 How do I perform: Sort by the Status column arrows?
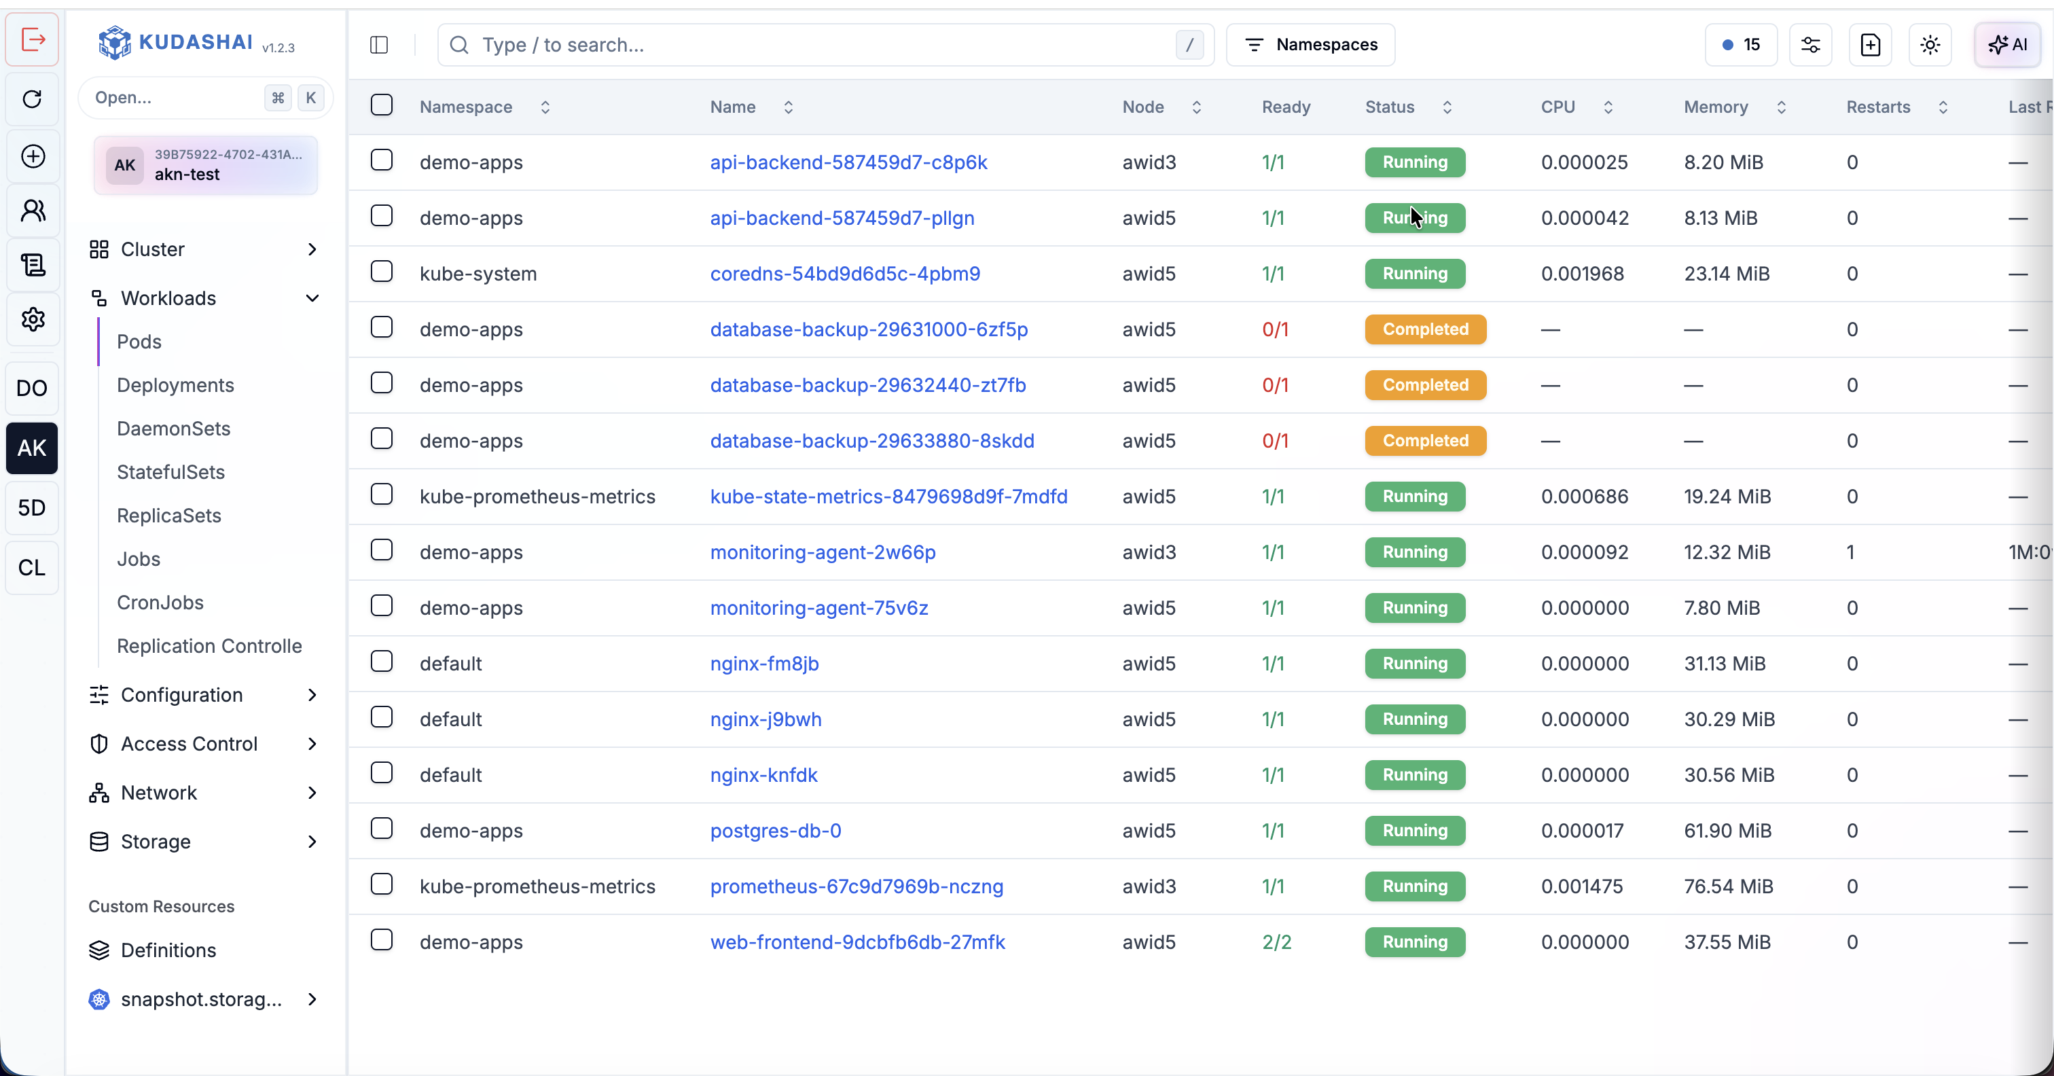click(x=1447, y=107)
